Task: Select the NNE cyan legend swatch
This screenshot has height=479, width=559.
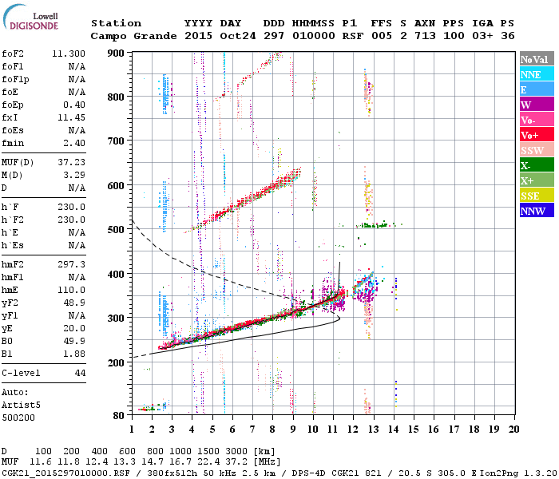Action: [537, 74]
